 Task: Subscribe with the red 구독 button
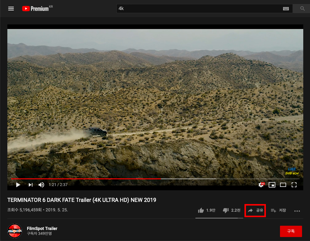tap(291, 231)
